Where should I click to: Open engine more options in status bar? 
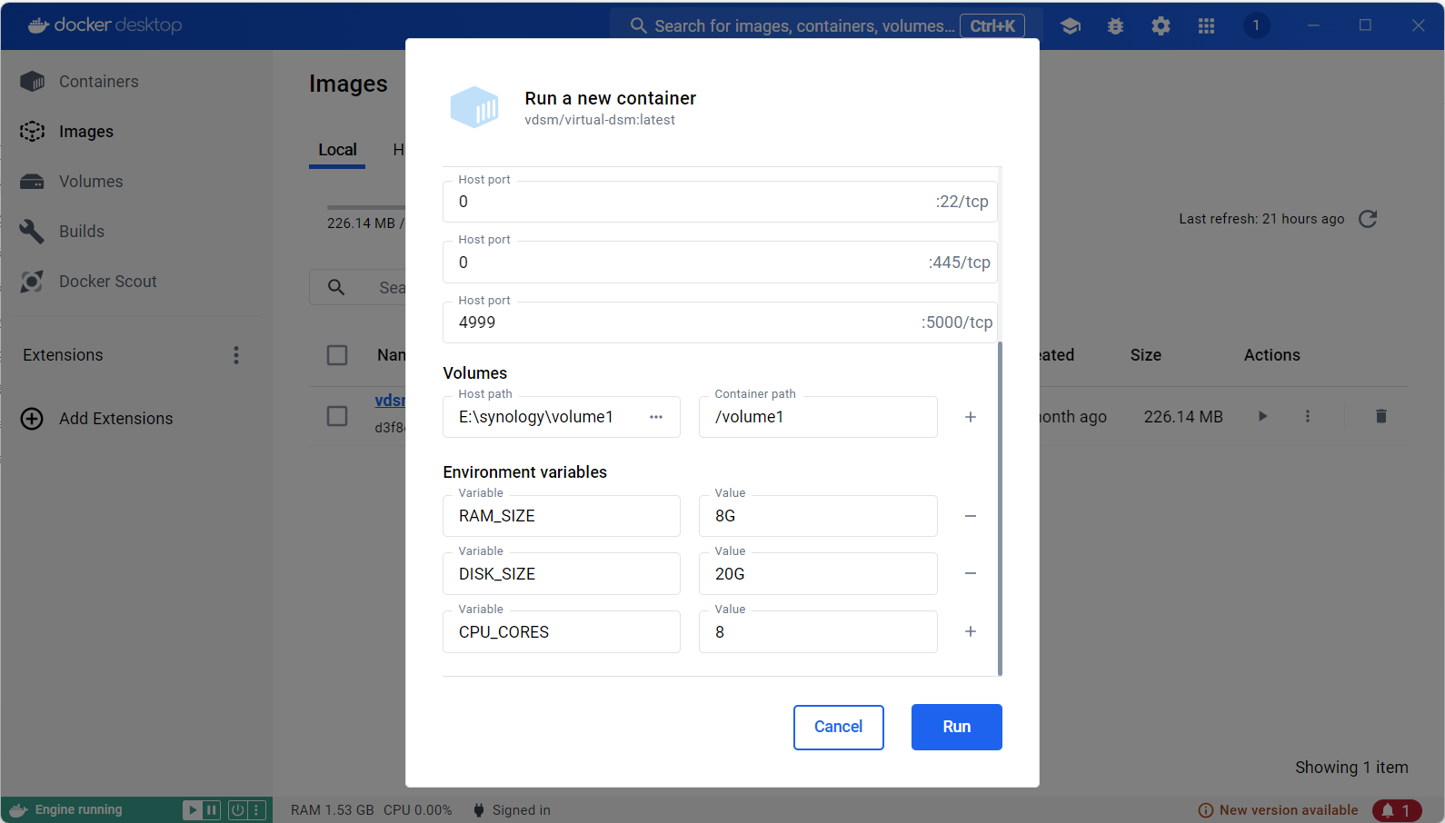pos(256,809)
